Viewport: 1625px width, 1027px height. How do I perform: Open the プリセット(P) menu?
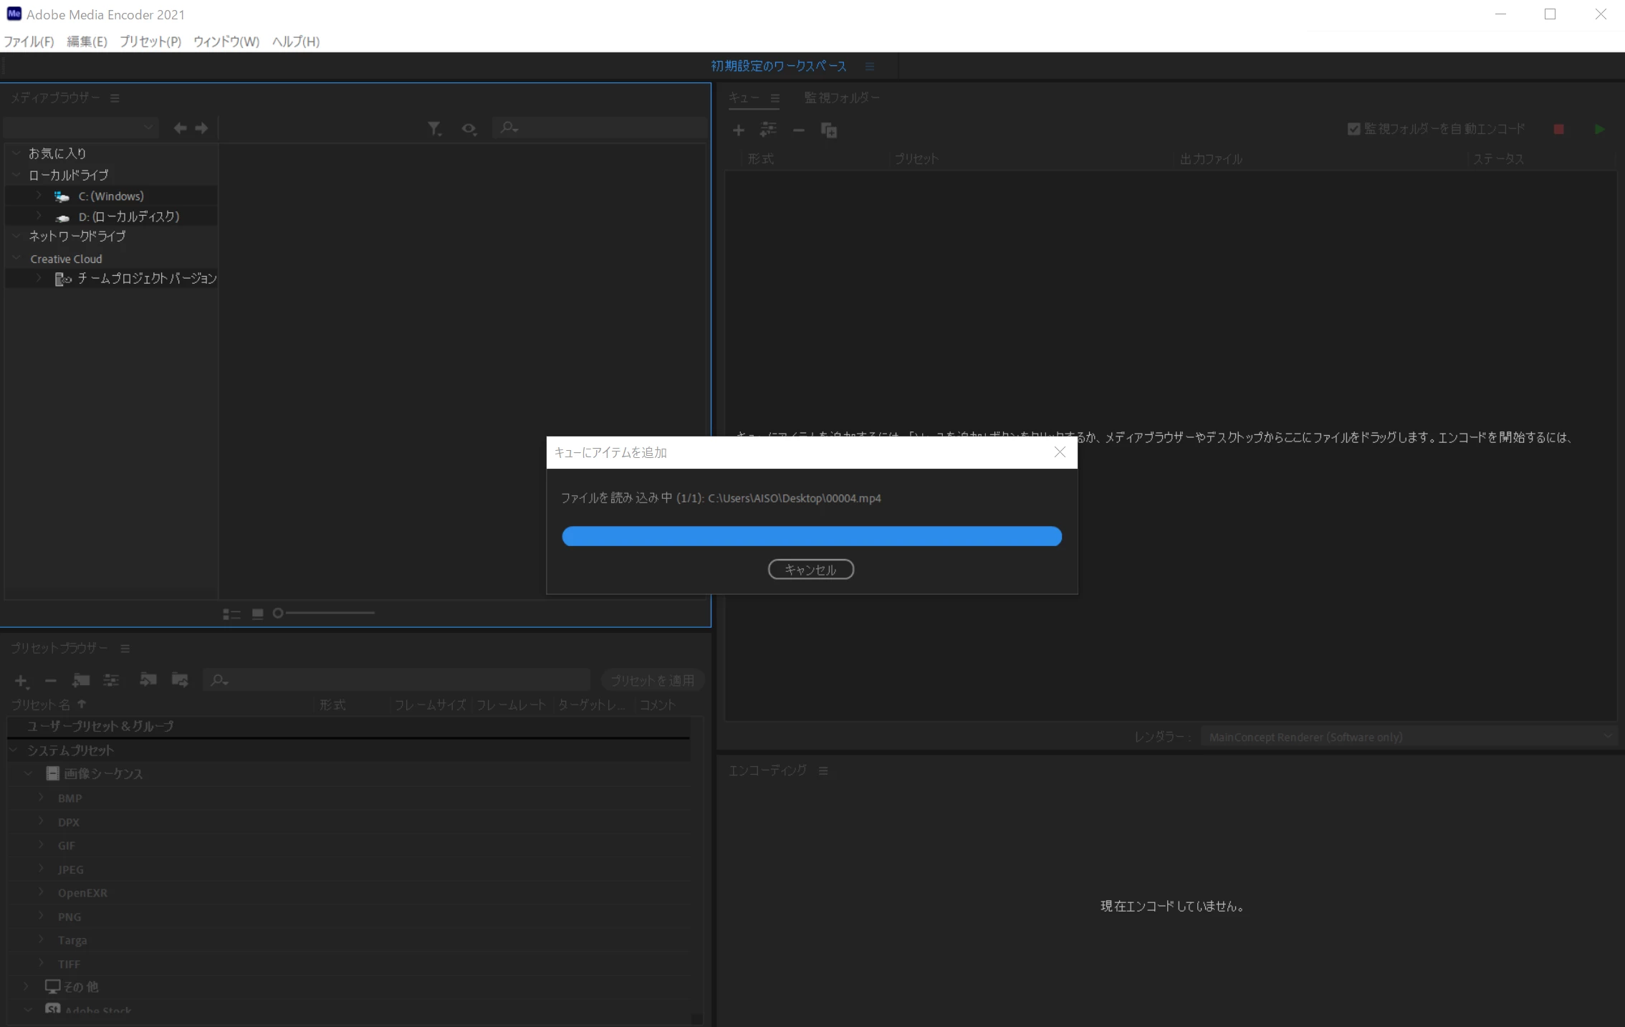[x=150, y=42]
